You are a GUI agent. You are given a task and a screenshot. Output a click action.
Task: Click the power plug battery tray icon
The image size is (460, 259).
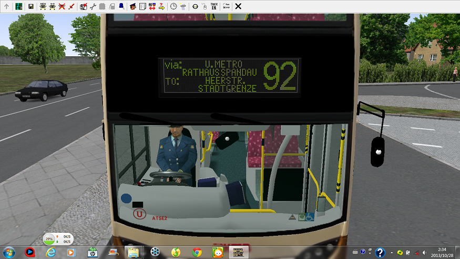tap(408, 253)
